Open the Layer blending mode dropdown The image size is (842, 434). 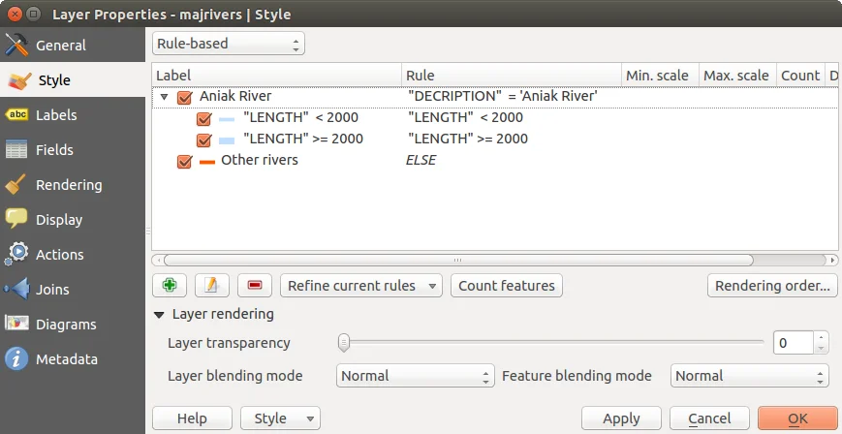[416, 376]
